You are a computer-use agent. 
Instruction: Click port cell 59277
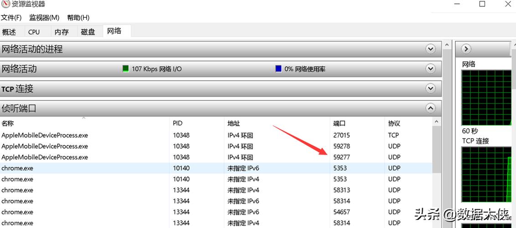[341, 157]
